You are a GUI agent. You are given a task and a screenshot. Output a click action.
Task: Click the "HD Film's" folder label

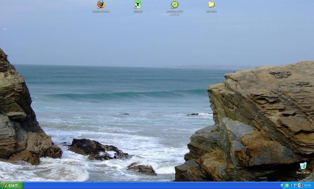[x=211, y=11]
